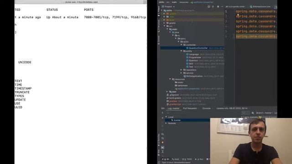
Task: Switch to Pull Requests tab
Action: point(190,108)
